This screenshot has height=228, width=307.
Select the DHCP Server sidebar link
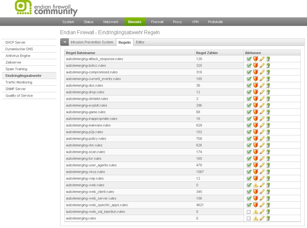(x=15, y=42)
